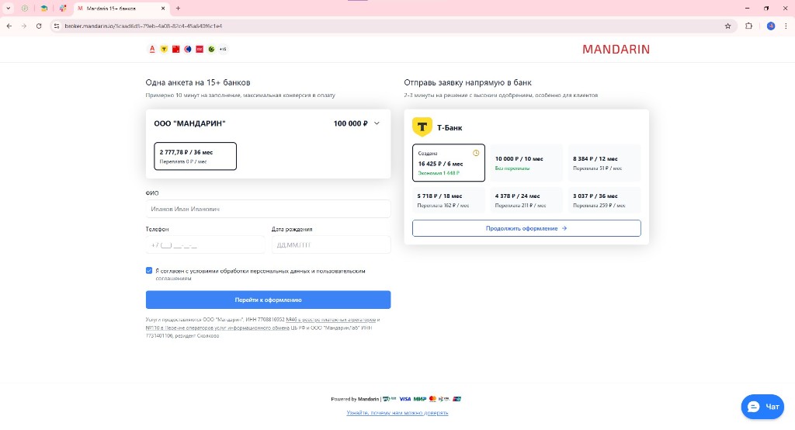Open the browser extensions puzzle icon

coord(748,26)
